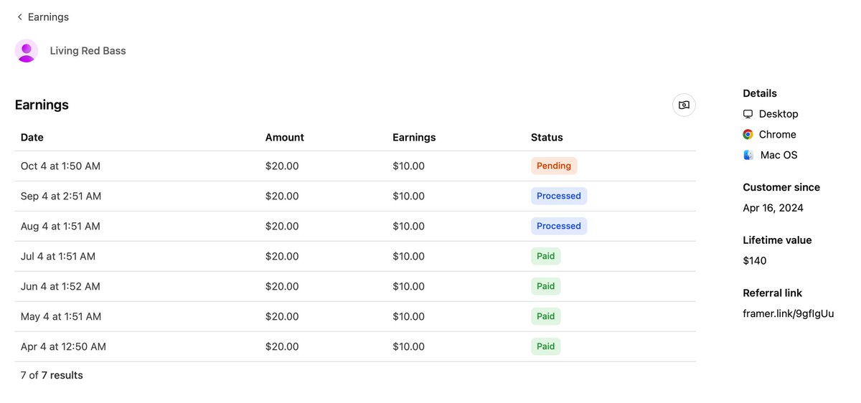Click the Status column header
This screenshot has width=861, height=403.
click(547, 138)
